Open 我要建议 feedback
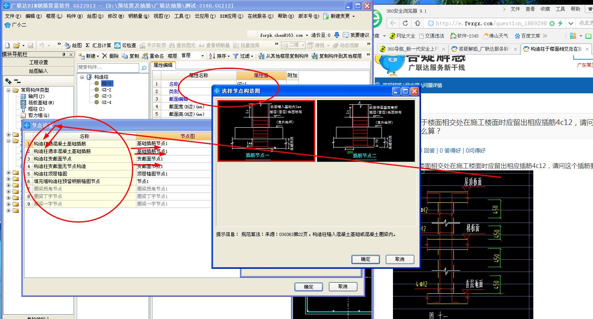This screenshot has height=319, width=593. tap(356, 35)
